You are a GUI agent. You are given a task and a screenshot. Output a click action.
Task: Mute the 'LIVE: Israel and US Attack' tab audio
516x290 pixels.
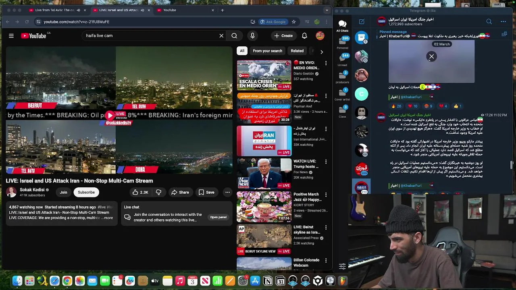coord(142,10)
